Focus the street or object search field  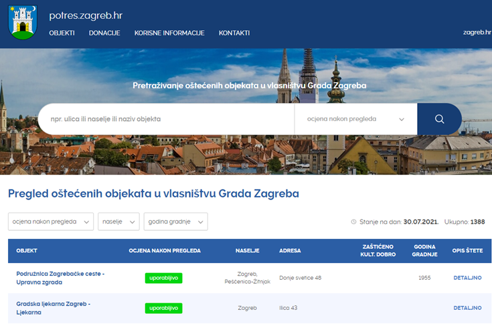(166, 119)
